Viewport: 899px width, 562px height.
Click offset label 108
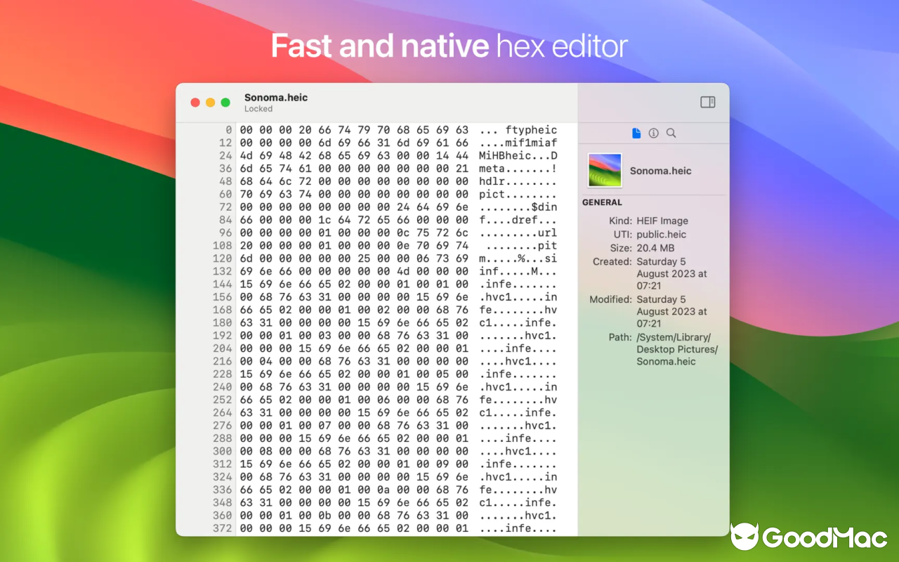click(223, 246)
